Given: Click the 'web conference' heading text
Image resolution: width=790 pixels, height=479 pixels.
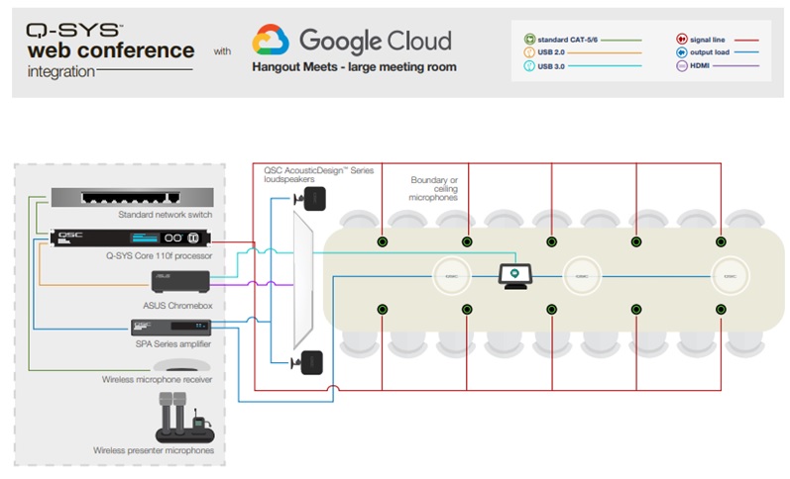Looking at the screenshot, I should 111,50.
